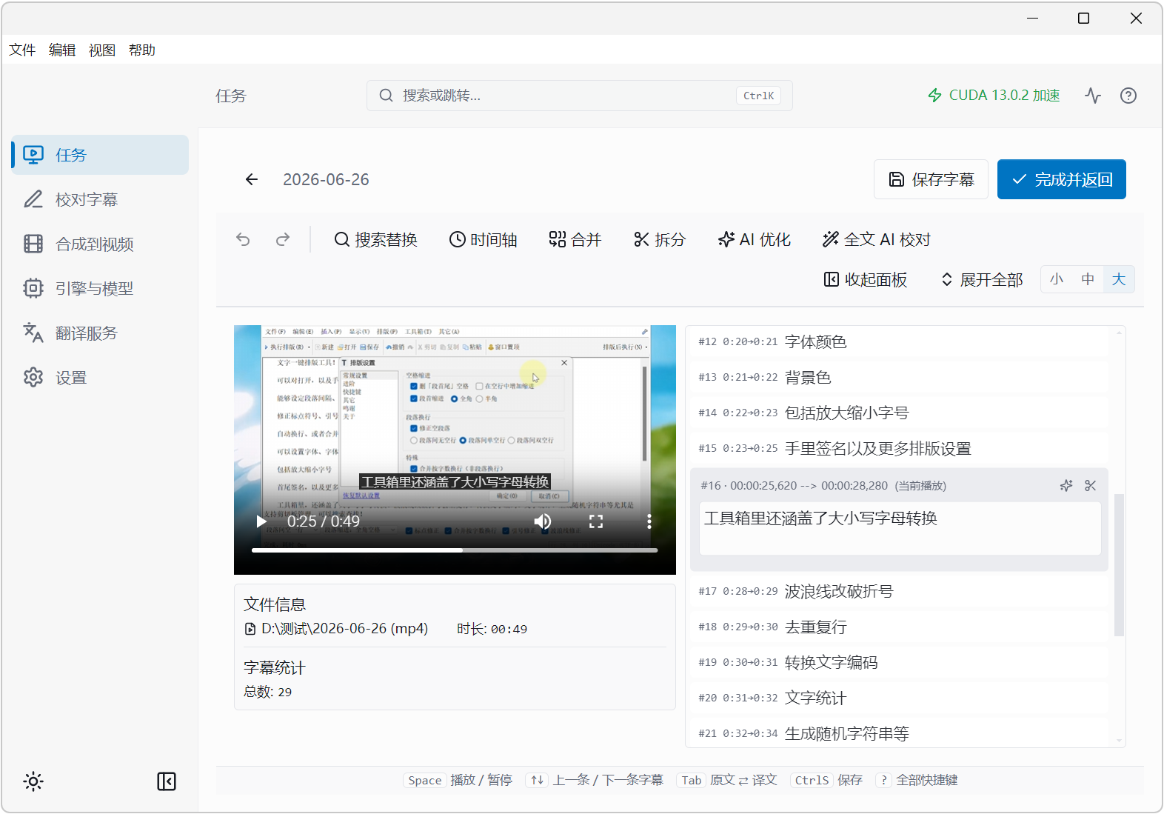The width and height of the screenshot is (1164, 814).
Task: Select subtitle #21 生成随机字符串等
Action: (x=900, y=733)
